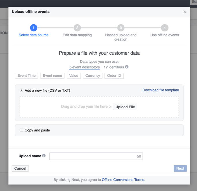This screenshot has height=191, width=197.
Task: Click the Next button
Action: pos(180,168)
